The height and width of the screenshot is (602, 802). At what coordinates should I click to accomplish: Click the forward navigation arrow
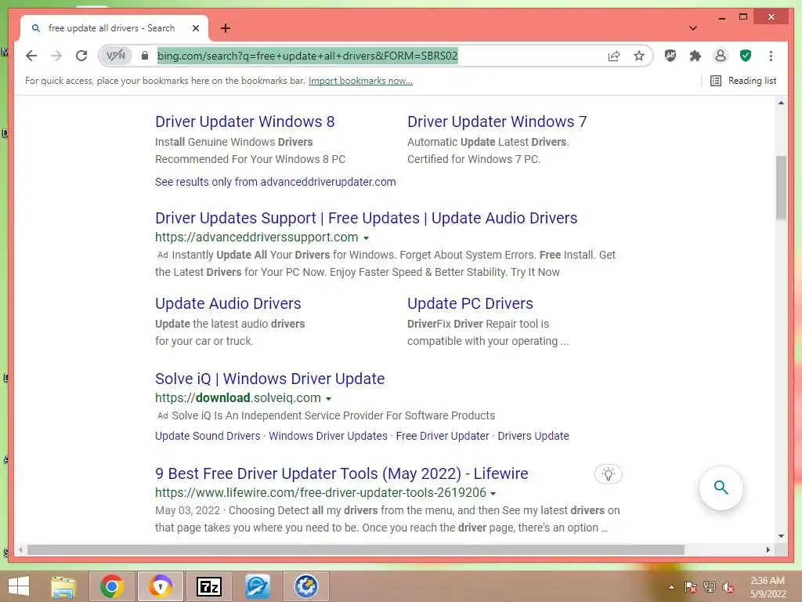click(x=56, y=56)
